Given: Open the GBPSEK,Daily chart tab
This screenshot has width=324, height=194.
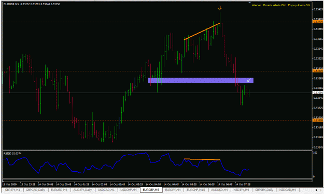Looking at the screenshot, I should click(264, 190).
